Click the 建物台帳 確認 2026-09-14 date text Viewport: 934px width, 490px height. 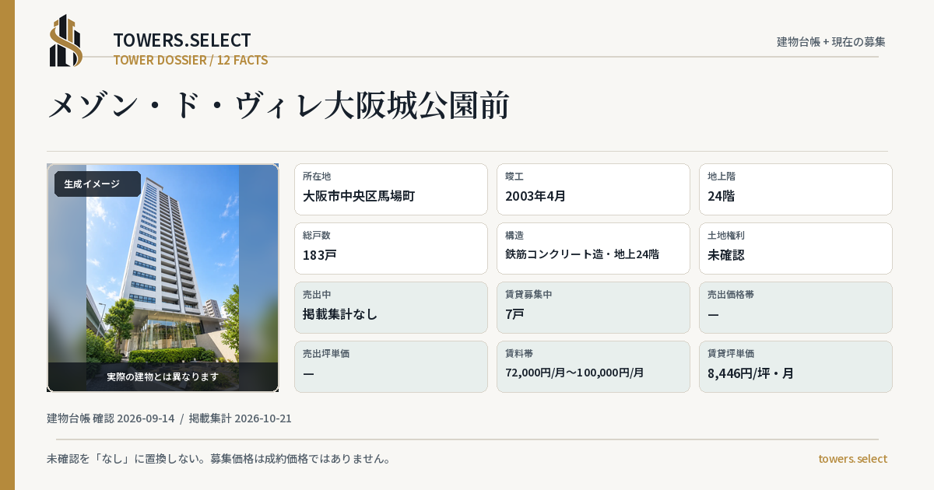click(x=111, y=418)
